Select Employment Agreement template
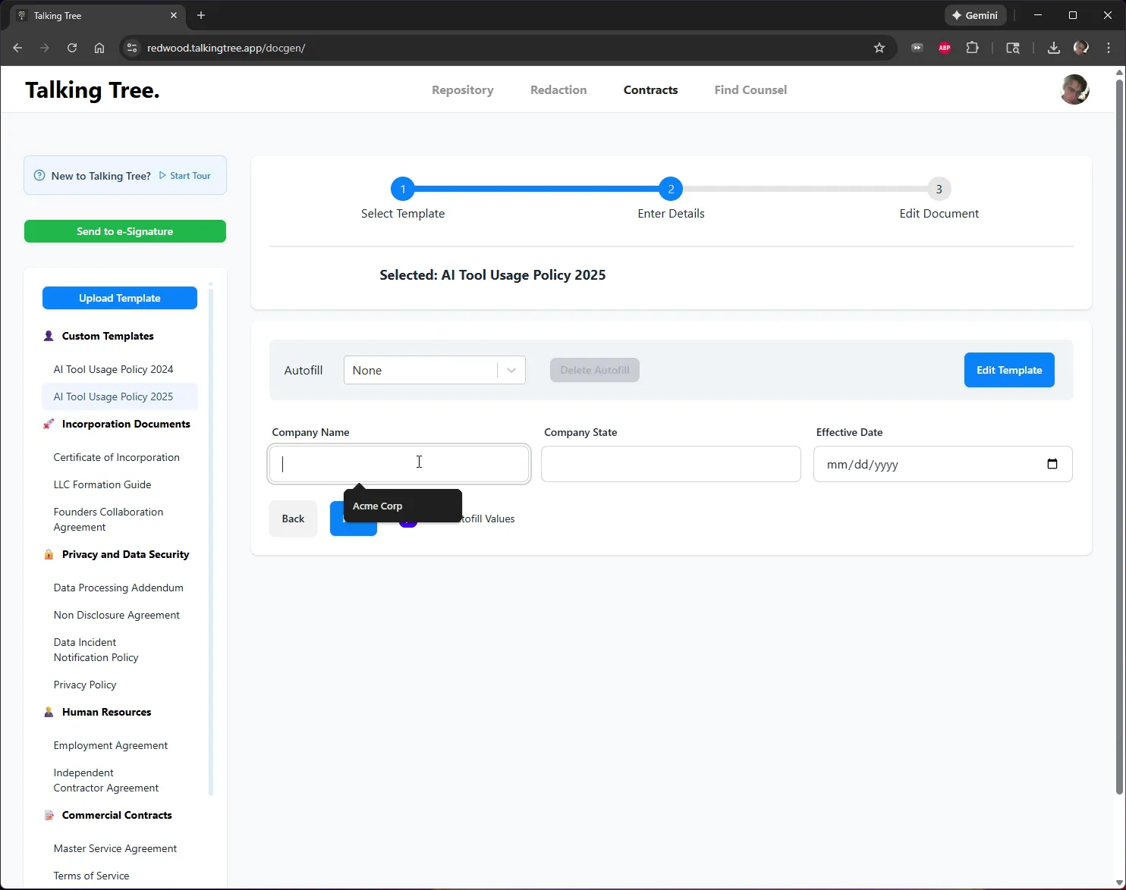 click(111, 745)
